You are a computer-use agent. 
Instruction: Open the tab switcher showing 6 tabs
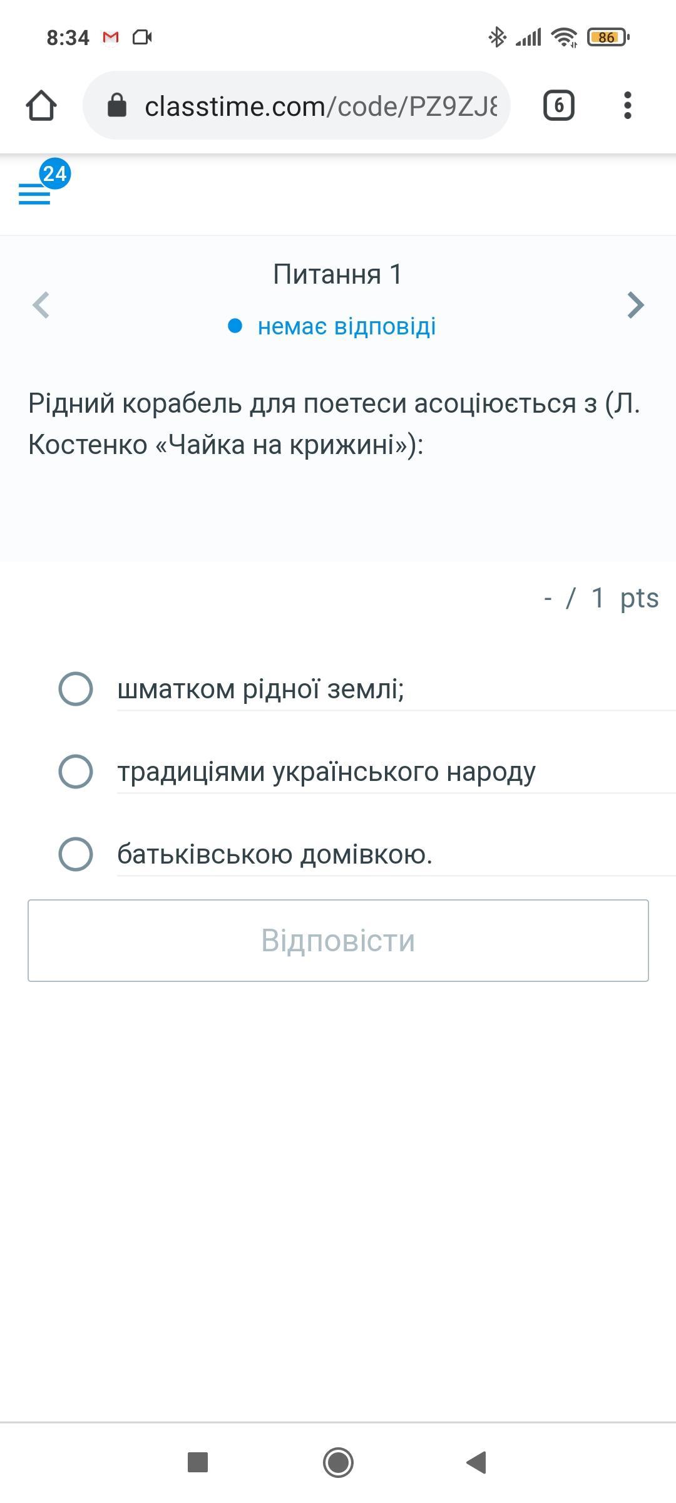click(558, 105)
